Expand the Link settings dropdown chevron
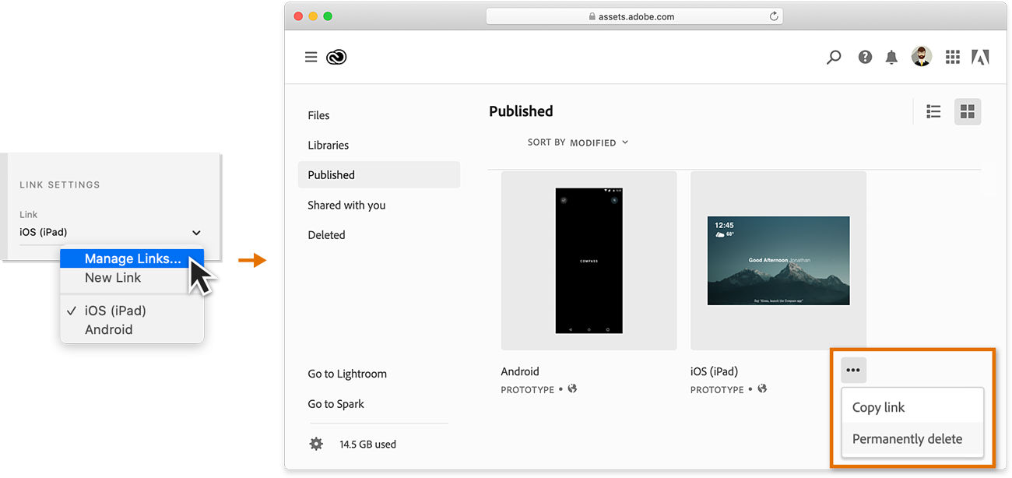Image resolution: width=1012 pixels, height=478 pixels. 196,232
